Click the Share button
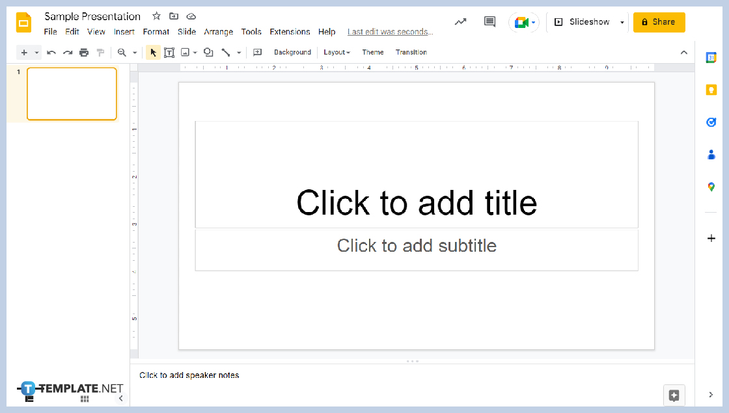 point(659,21)
